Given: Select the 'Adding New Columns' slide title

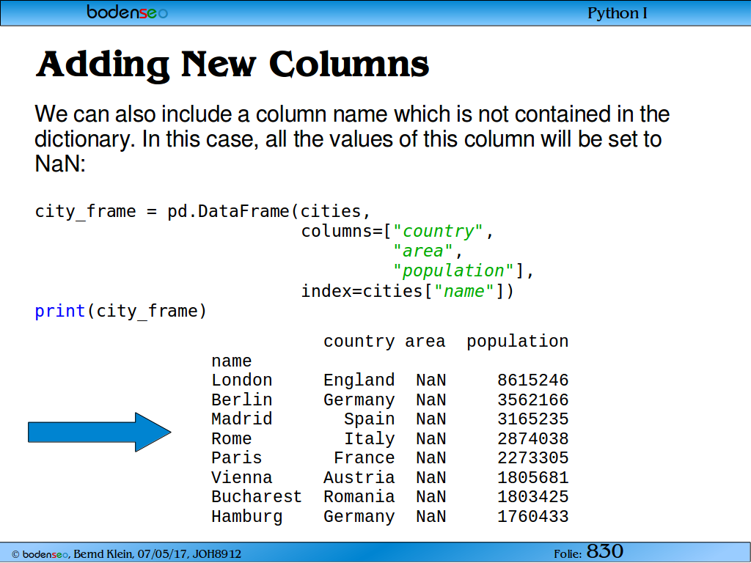Looking at the screenshot, I should 232,65.
